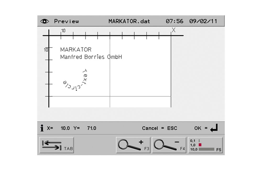Viewport: 262px width, 174px height.
Task: Click the TAB switch-arrows button
Action: coord(57,145)
